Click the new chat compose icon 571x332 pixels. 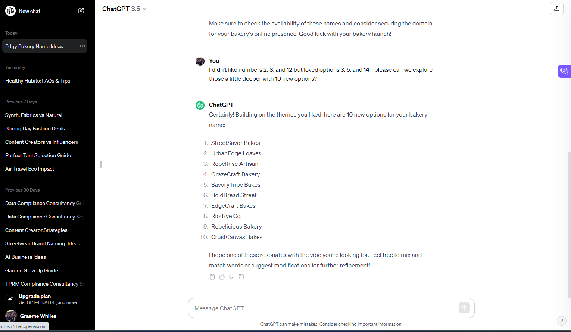click(x=81, y=11)
